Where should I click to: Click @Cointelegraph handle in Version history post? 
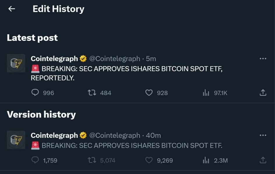click(115, 135)
